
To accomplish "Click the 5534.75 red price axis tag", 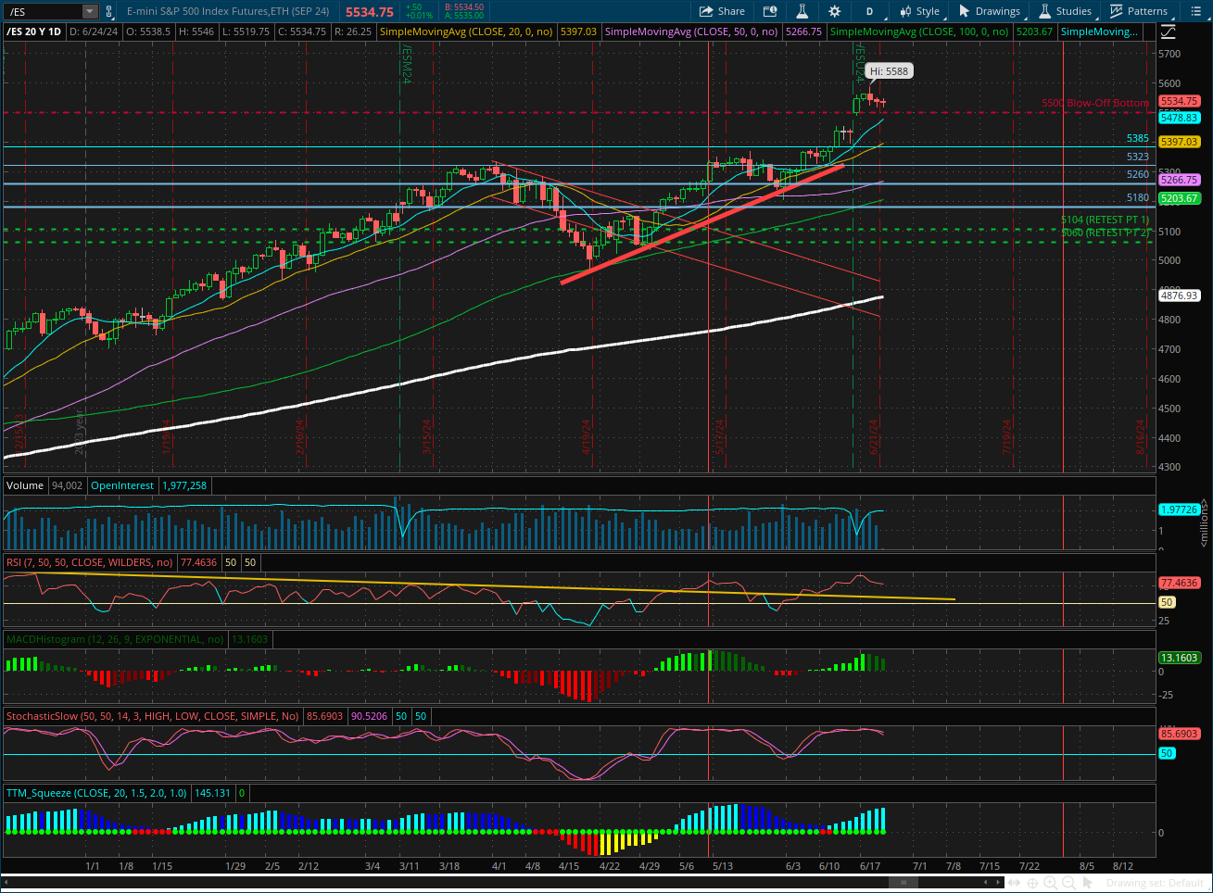I will point(1180,101).
